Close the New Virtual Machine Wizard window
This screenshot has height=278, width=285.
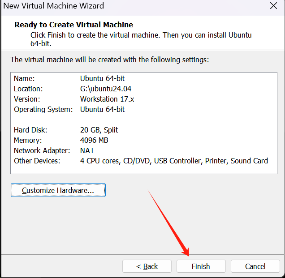point(273,6)
